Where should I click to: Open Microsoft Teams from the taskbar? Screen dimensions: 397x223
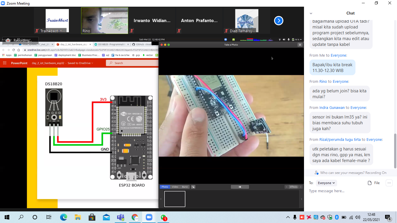120,217
